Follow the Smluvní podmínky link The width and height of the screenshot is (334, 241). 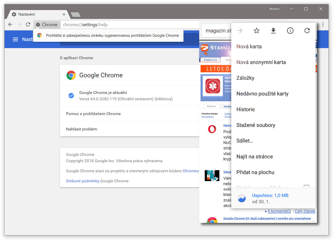tap(83, 181)
